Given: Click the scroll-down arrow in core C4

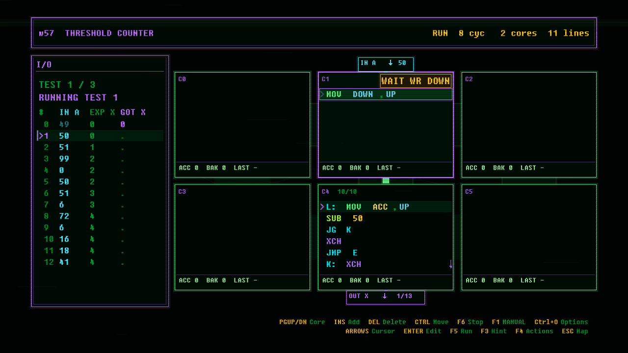Looking at the screenshot, I should tap(450, 264).
